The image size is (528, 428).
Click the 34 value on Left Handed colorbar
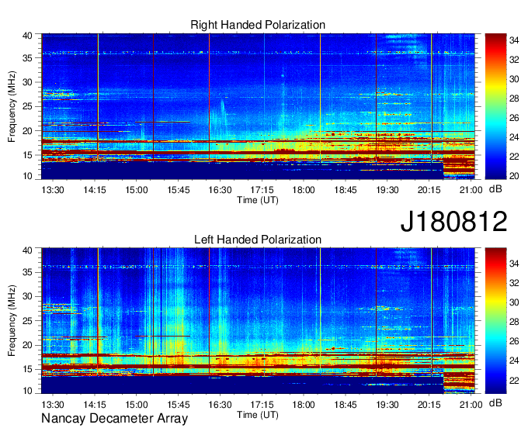point(514,264)
